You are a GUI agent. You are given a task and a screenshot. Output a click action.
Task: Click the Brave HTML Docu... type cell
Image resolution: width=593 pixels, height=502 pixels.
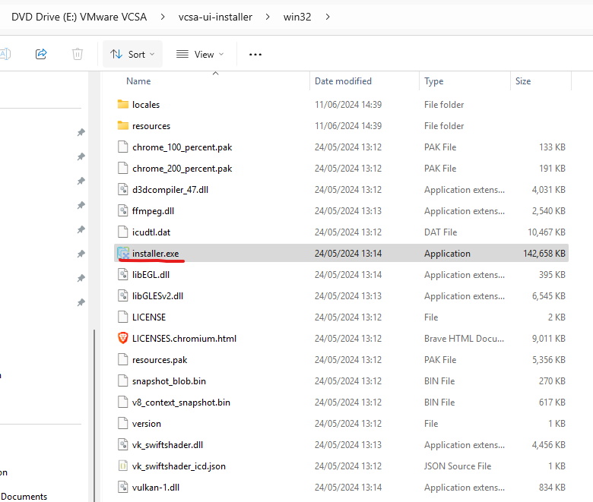click(x=464, y=339)
